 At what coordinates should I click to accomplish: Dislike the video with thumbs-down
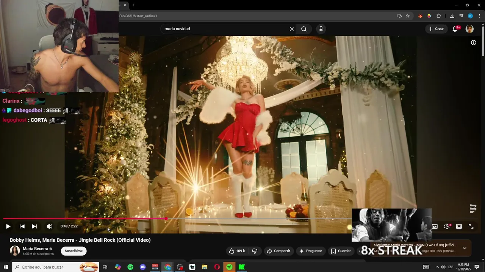[255, 251]
